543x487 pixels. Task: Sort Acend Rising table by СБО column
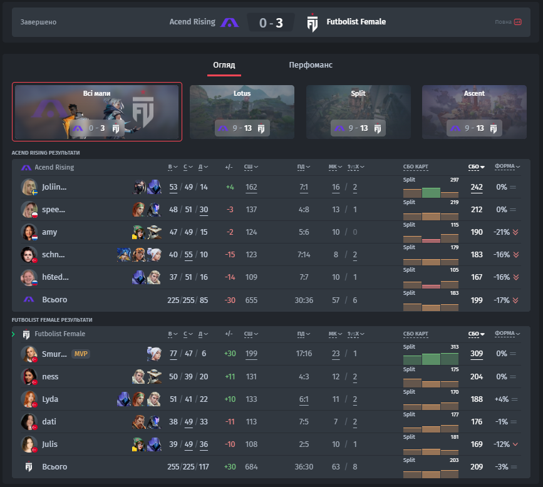point(477,167)
